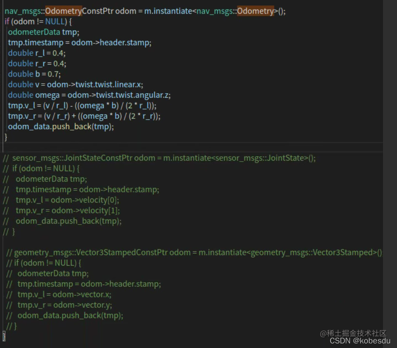Click the line 'double omega = odom->twist.twist.angular.z;'
Viewport: 397px width, 348px height.
coord(89,95)
